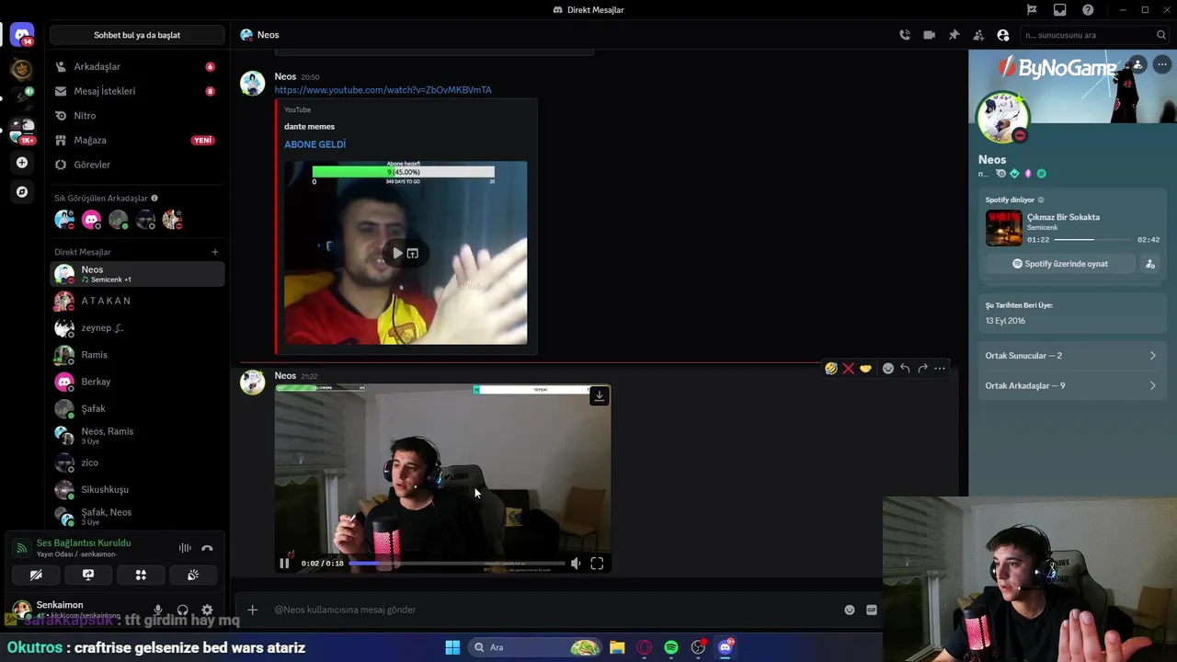
Task: Add friends to this DM
Action: coord(978,35)
